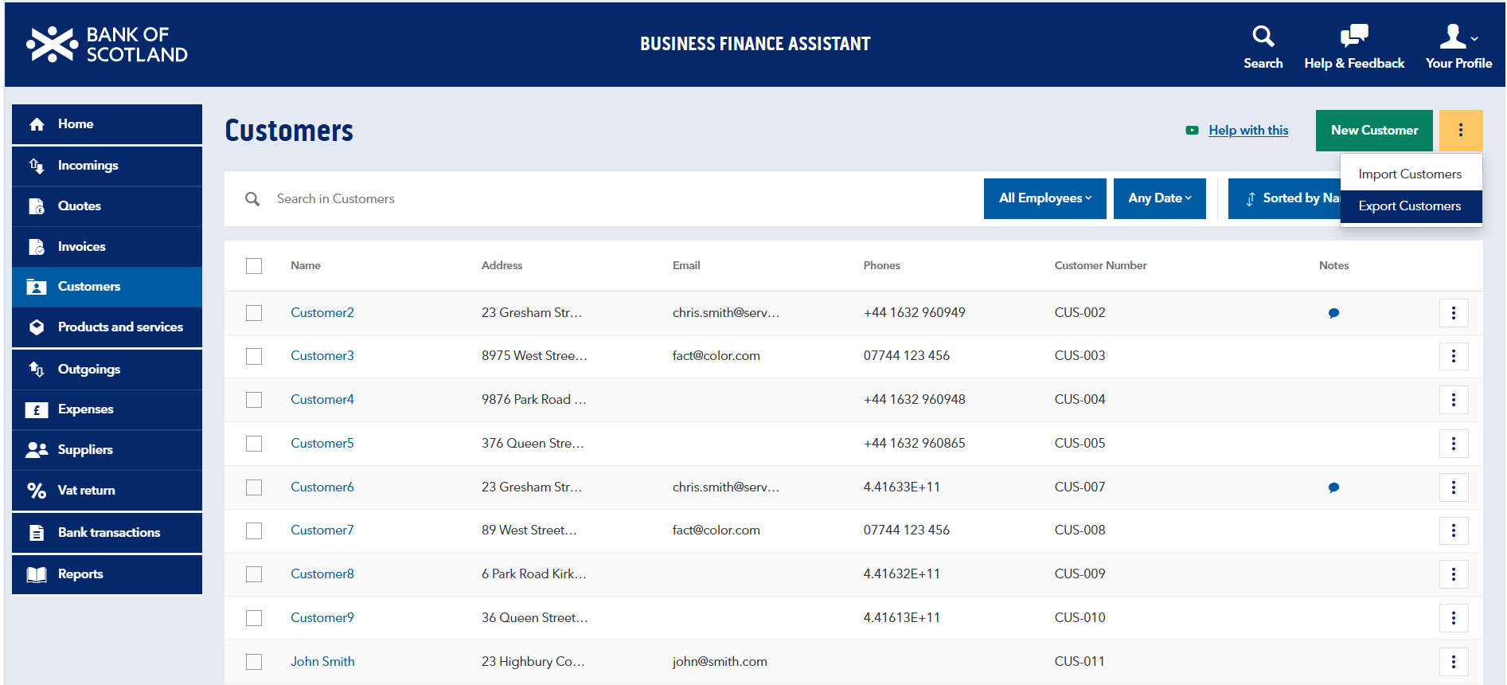The height and width of the screenshot is (685, 1507).
Task: Open row actions menu for Customer7
Action: 1454,530
